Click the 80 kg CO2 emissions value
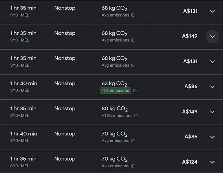 pos(114,109)
